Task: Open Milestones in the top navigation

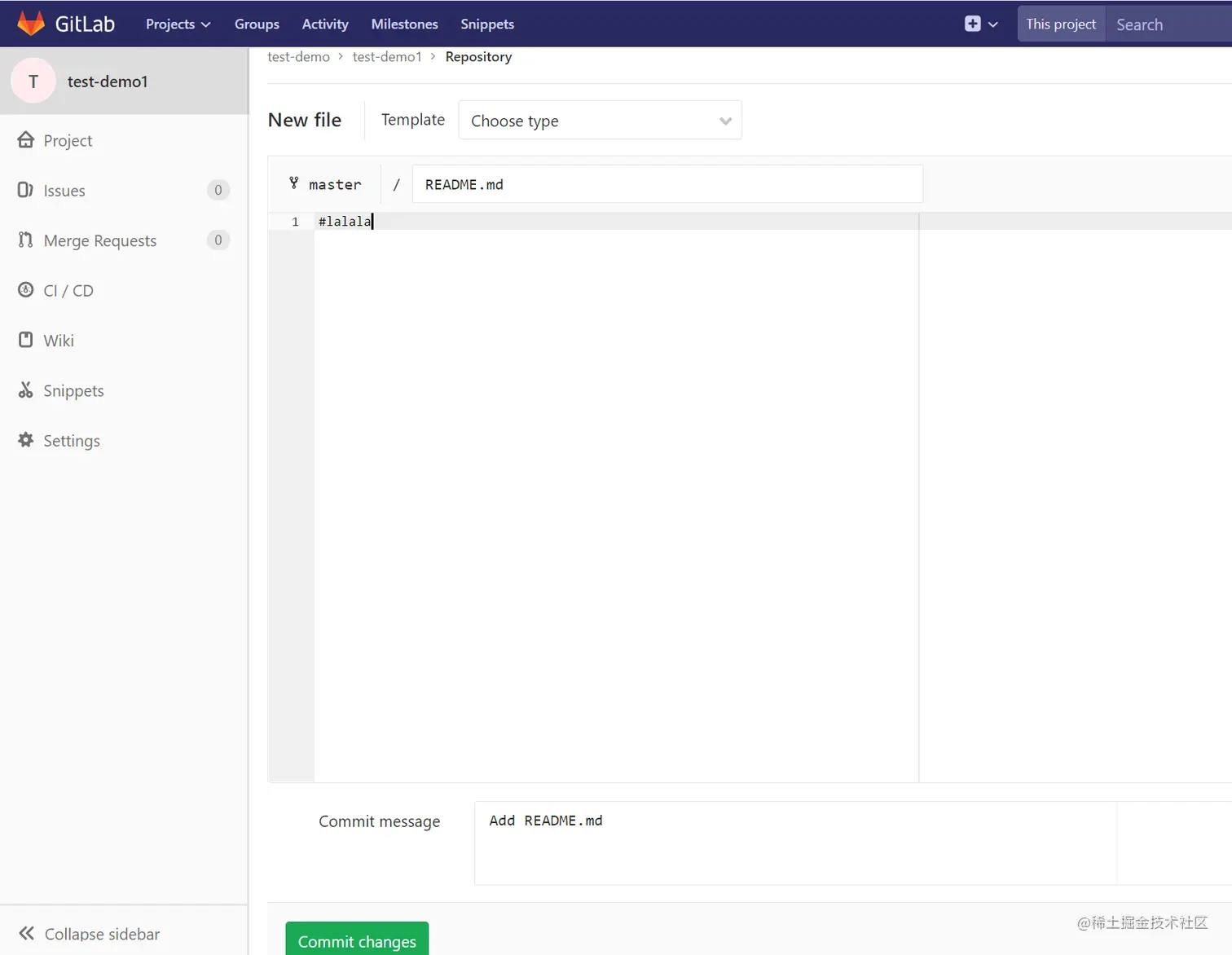Action: (x=405, y=24)
